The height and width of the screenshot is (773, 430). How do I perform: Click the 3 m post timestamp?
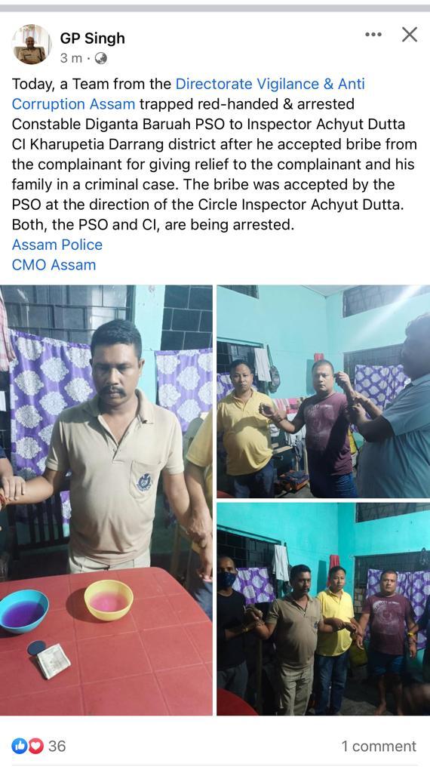coord(71,58)
